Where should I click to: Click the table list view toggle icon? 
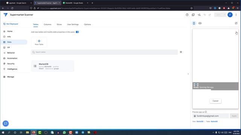coord(181,52)
